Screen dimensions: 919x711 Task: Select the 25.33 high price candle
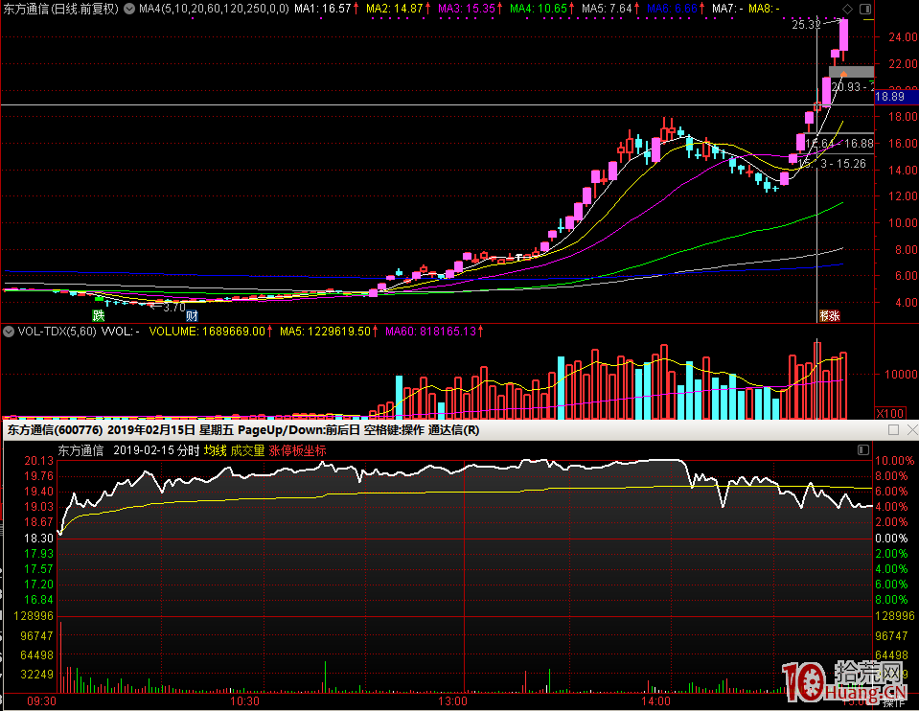[x=844, y=35]
